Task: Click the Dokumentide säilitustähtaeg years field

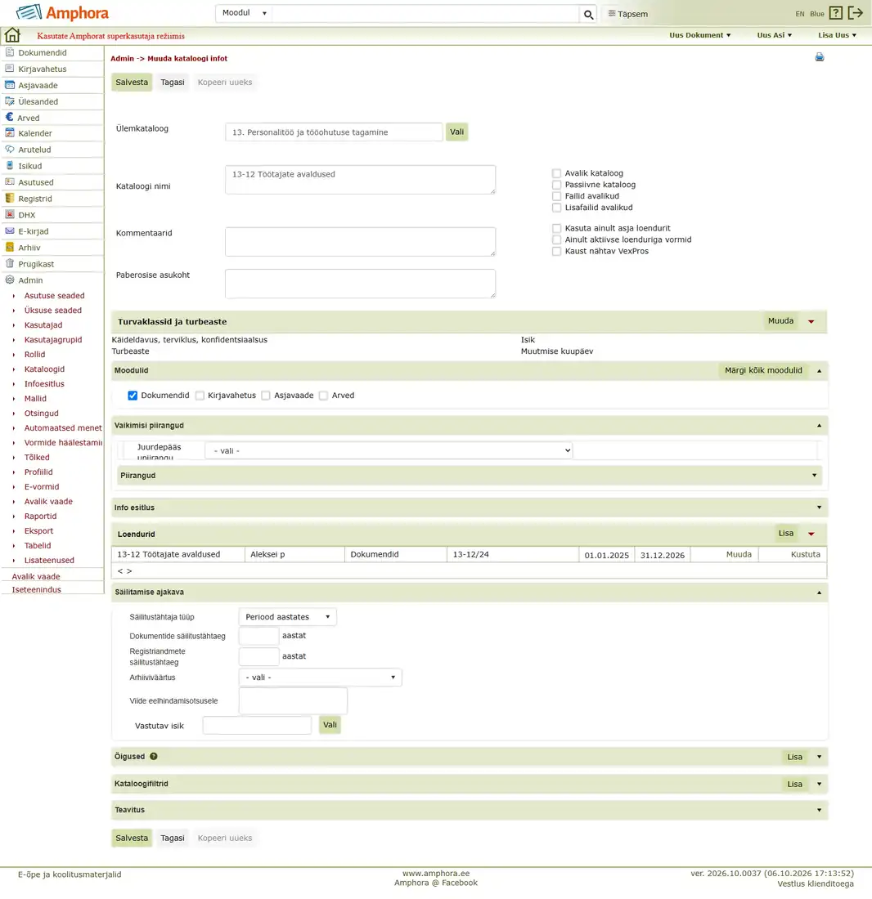Action: (258, 636)
